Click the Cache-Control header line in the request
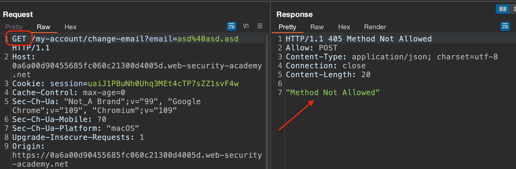Screen dimensions: 516x169 pos(68,93)
